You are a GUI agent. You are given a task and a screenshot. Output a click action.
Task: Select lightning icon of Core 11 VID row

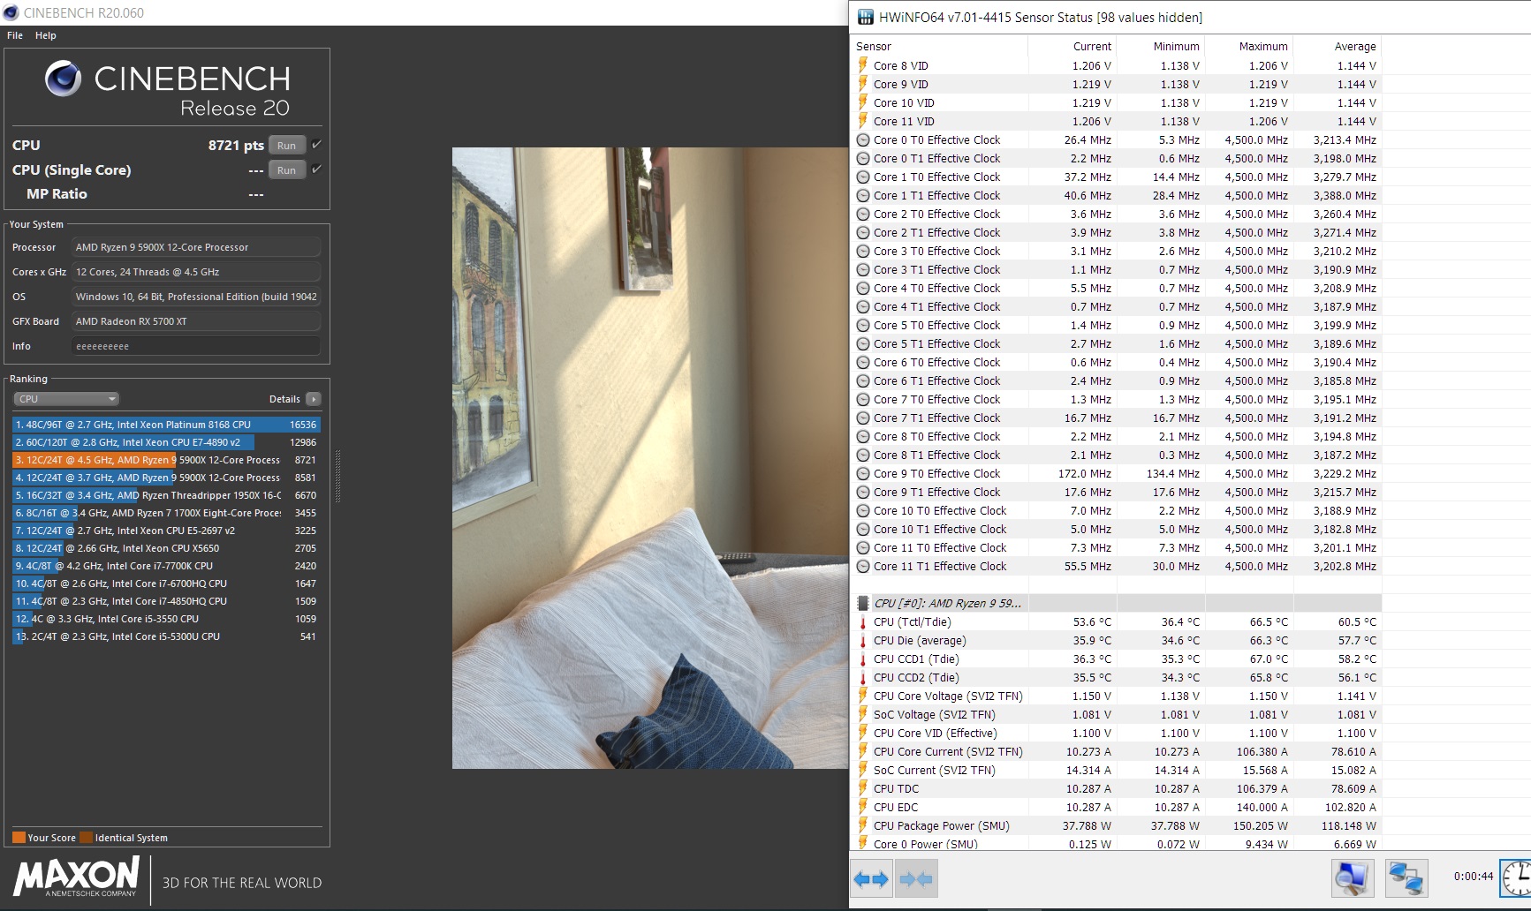[x=863, y=121]
